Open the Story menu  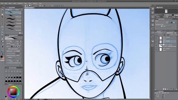[x=10, y=3]
